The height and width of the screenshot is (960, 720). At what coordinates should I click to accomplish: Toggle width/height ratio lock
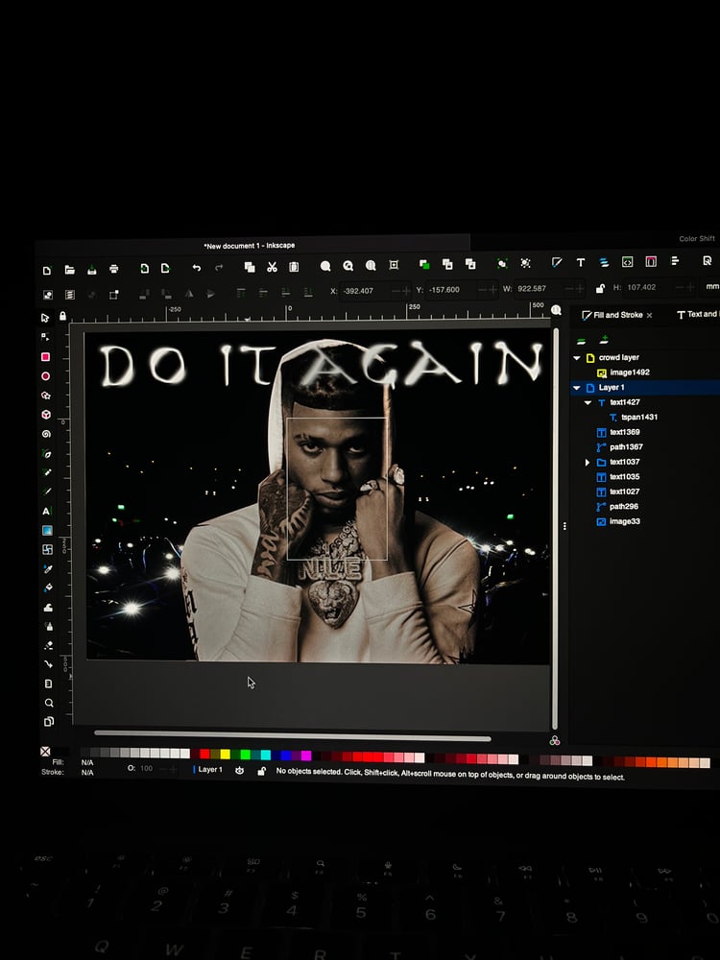[x=601, y=288]
